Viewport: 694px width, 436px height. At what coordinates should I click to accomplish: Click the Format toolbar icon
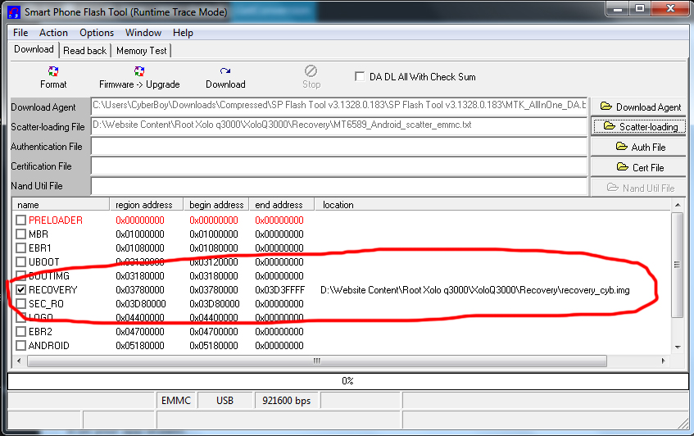53,71
